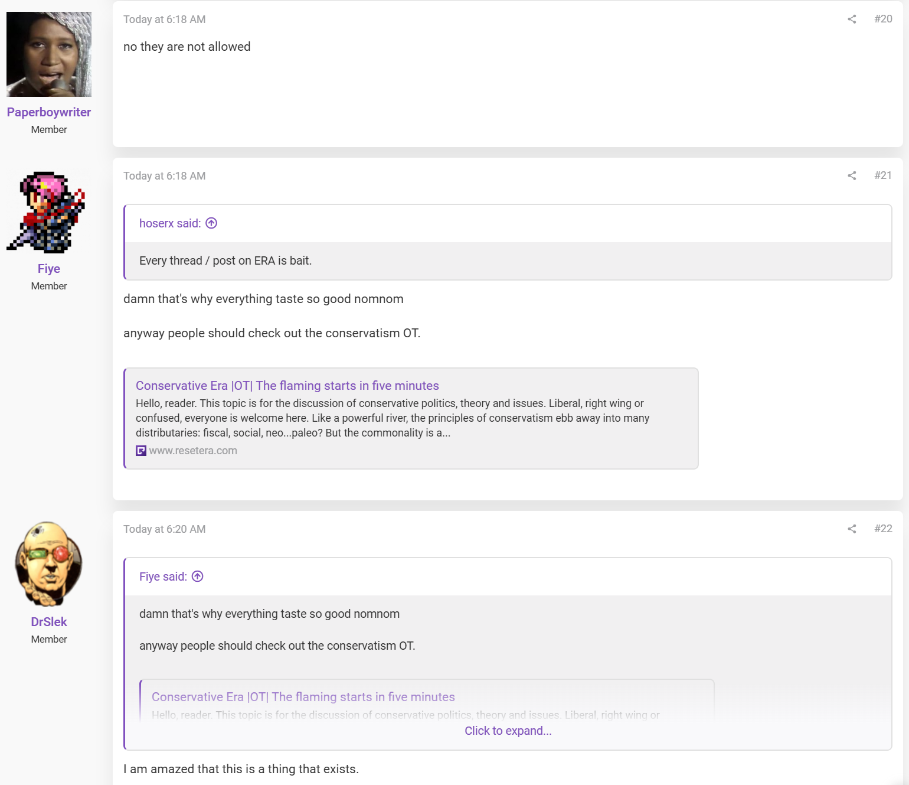909x785 pixels.
Task: Open post number #21 permalink
Action: point(883,175)
